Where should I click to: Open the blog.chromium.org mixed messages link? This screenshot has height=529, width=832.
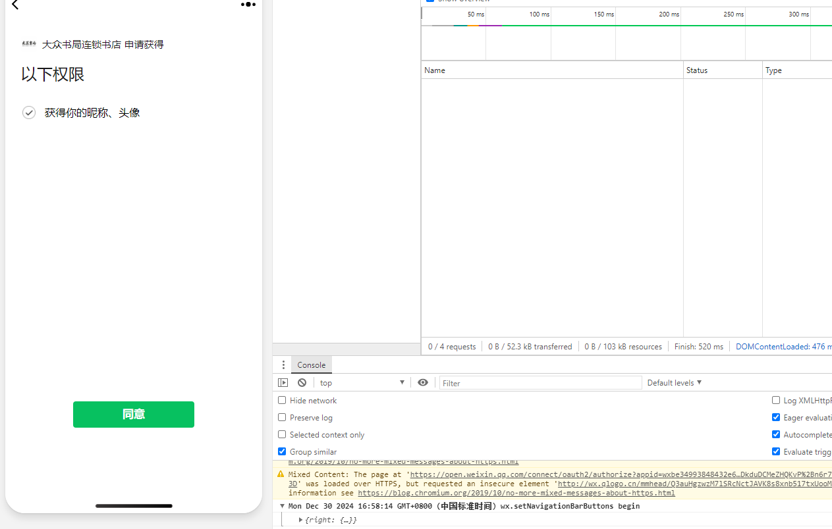pyautogui.click(x=516, y=493)
